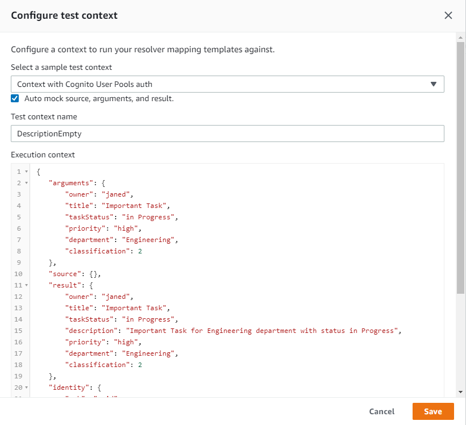Close the Configure test context dialog

coord(448,15)
